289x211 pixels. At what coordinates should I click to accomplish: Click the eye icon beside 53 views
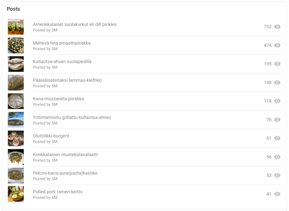click(x=277, y=175)
